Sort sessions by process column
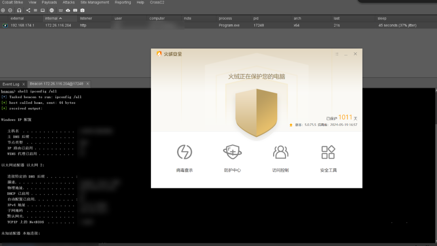The image size is (437, 246). point(233,18)
